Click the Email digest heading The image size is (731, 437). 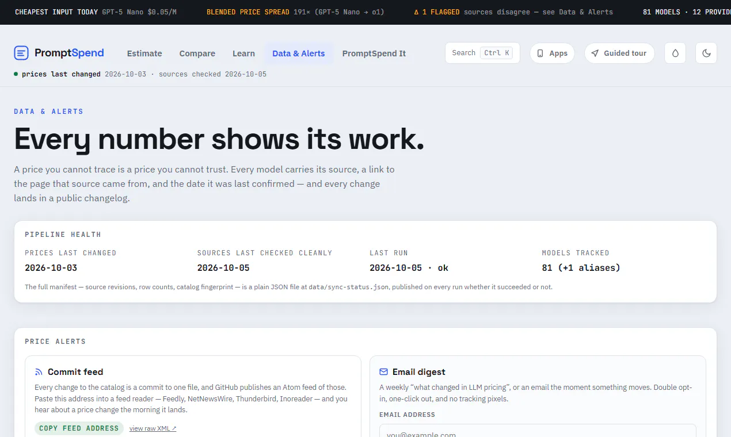coord(419,372)
